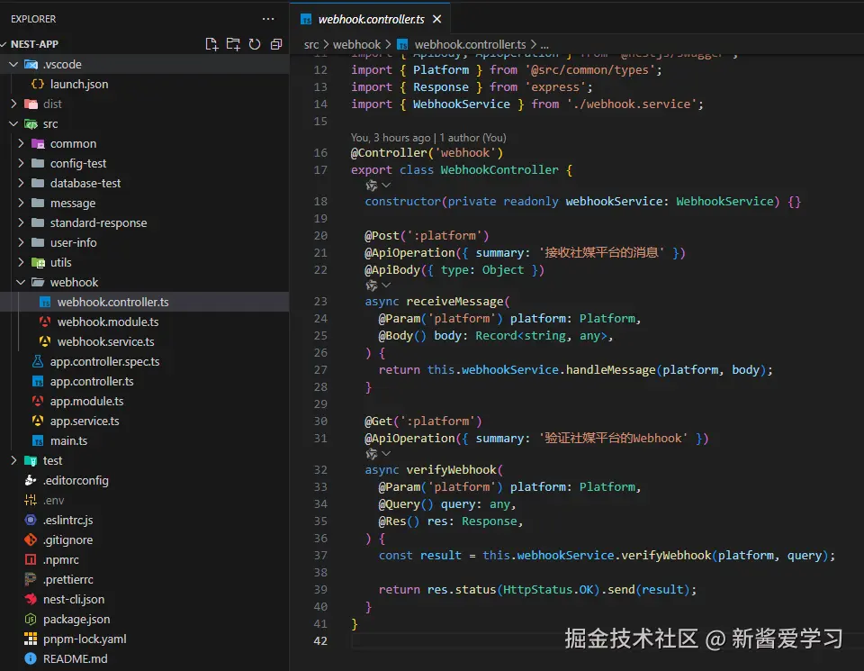This screenshot has width=864, height=671.
Task: Expand the user-info folder
Action: (x=21, y=242)
